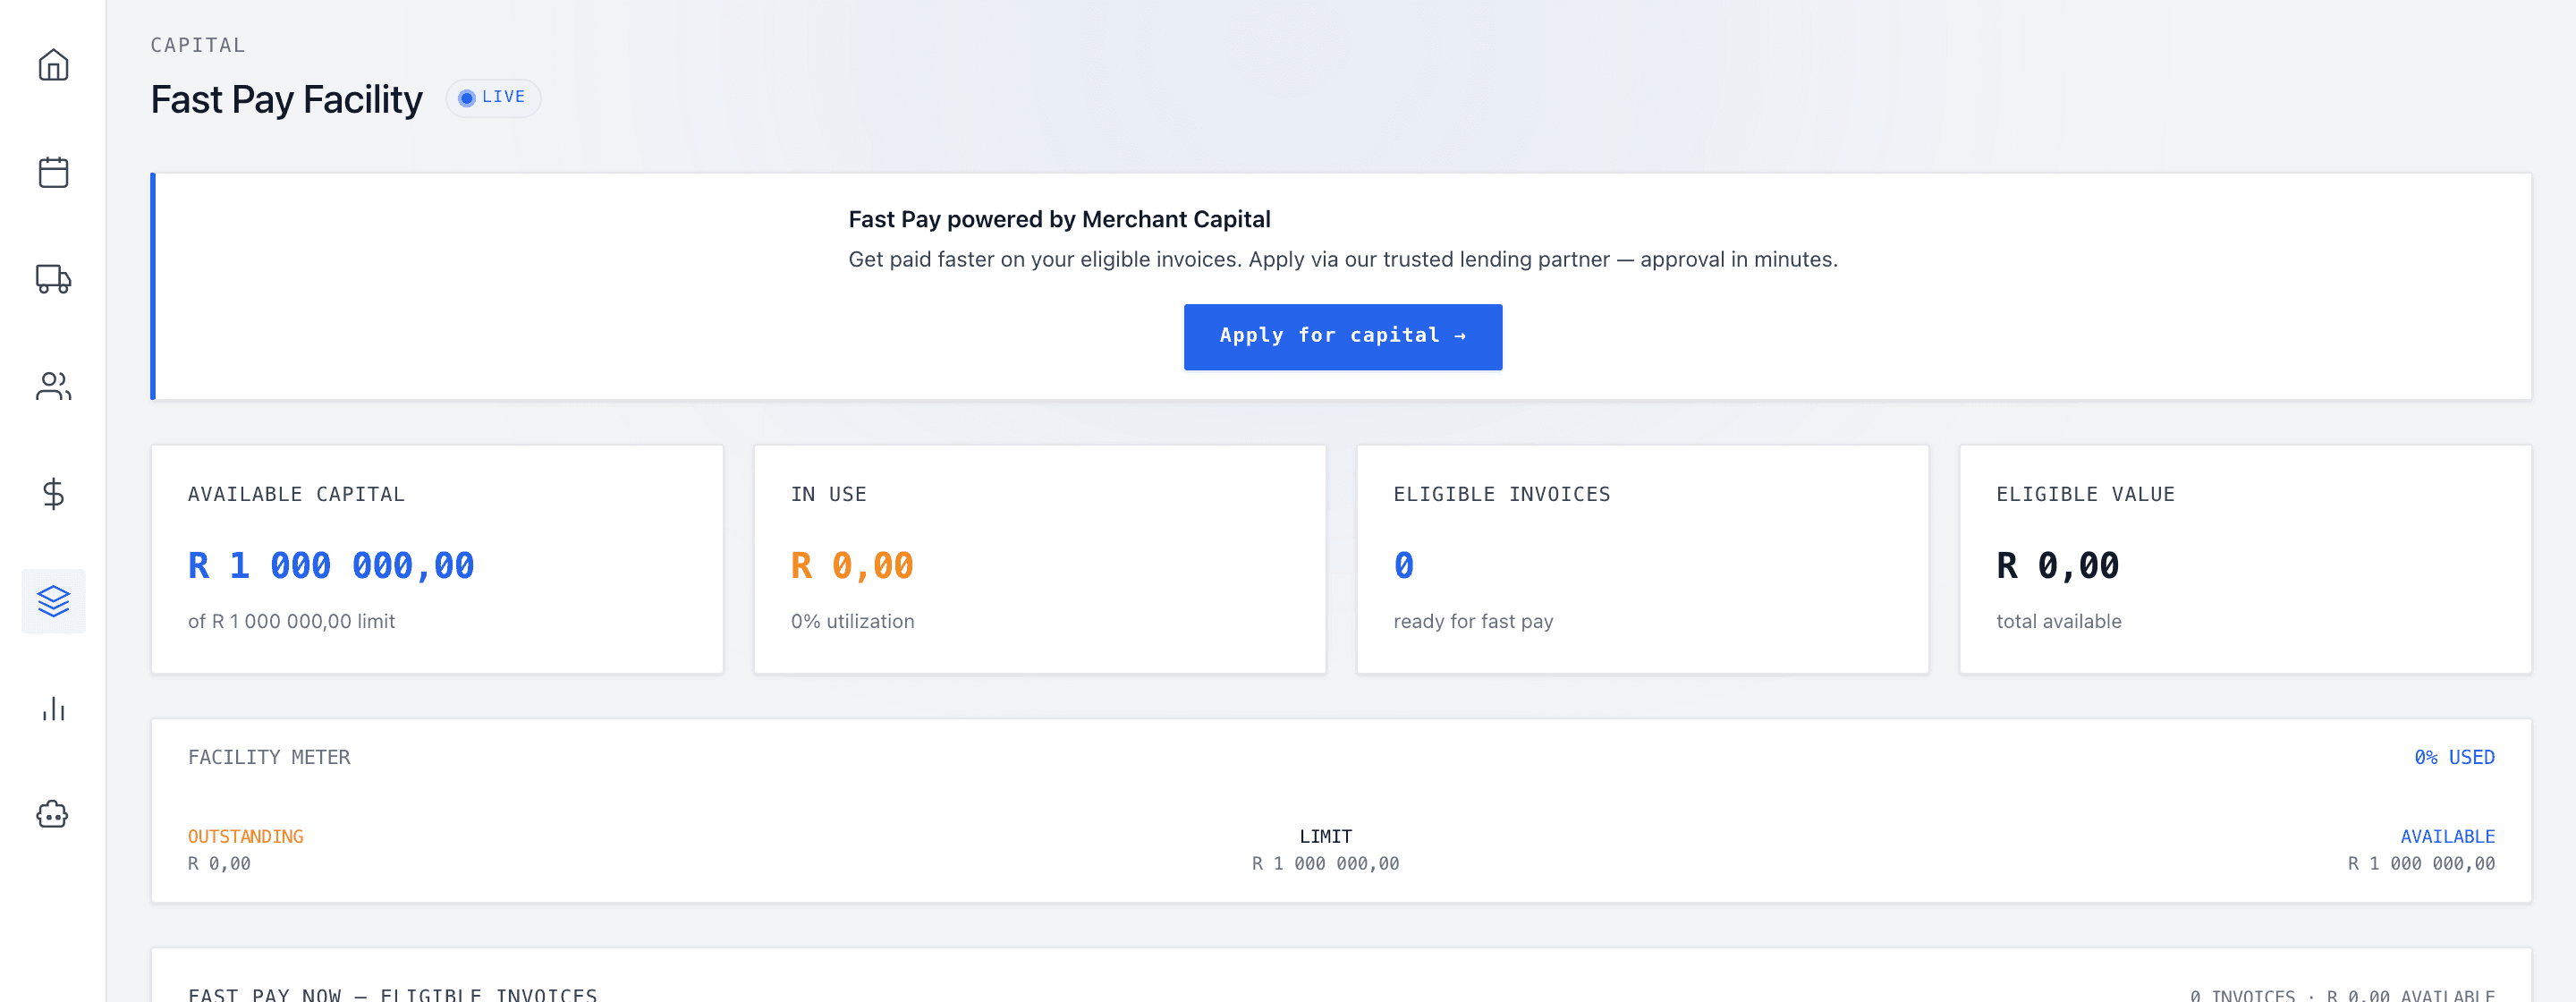Select the In Use card
The height and width of the screenshot is (1002, 2576).
click(1039, 559)
